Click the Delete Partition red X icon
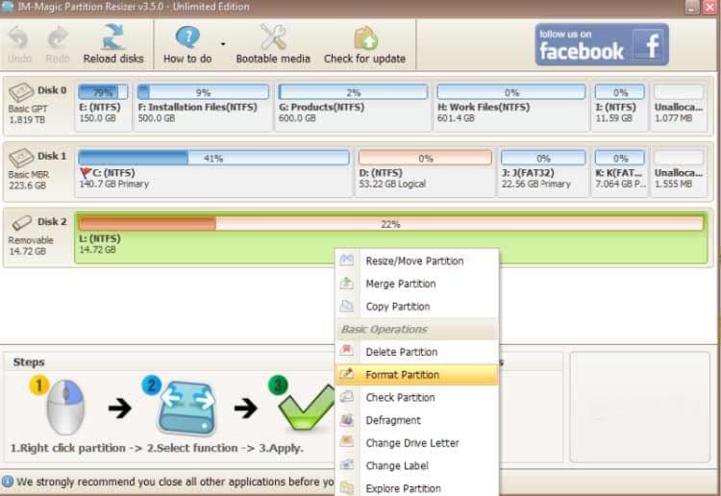This screenshot has height=496, width=721. tap(347, 351)
